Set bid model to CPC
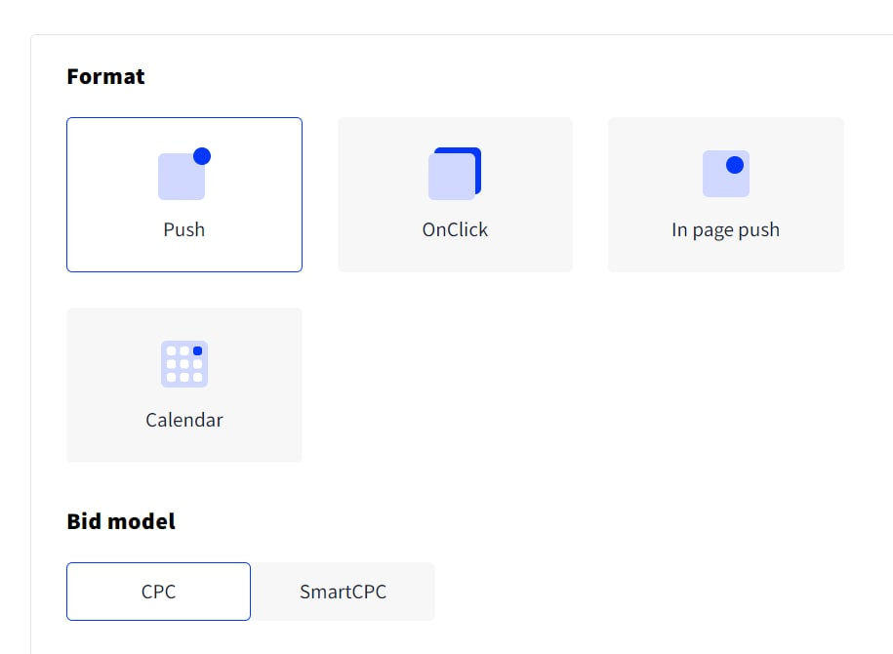Image resolution: width=893 pixels, height=654 pixels. [x=158, y=592]
